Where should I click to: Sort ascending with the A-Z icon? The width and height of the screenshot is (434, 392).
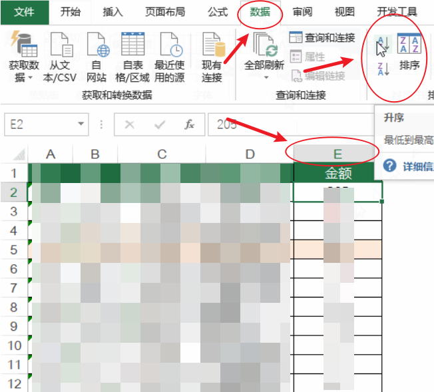(383, 45)
